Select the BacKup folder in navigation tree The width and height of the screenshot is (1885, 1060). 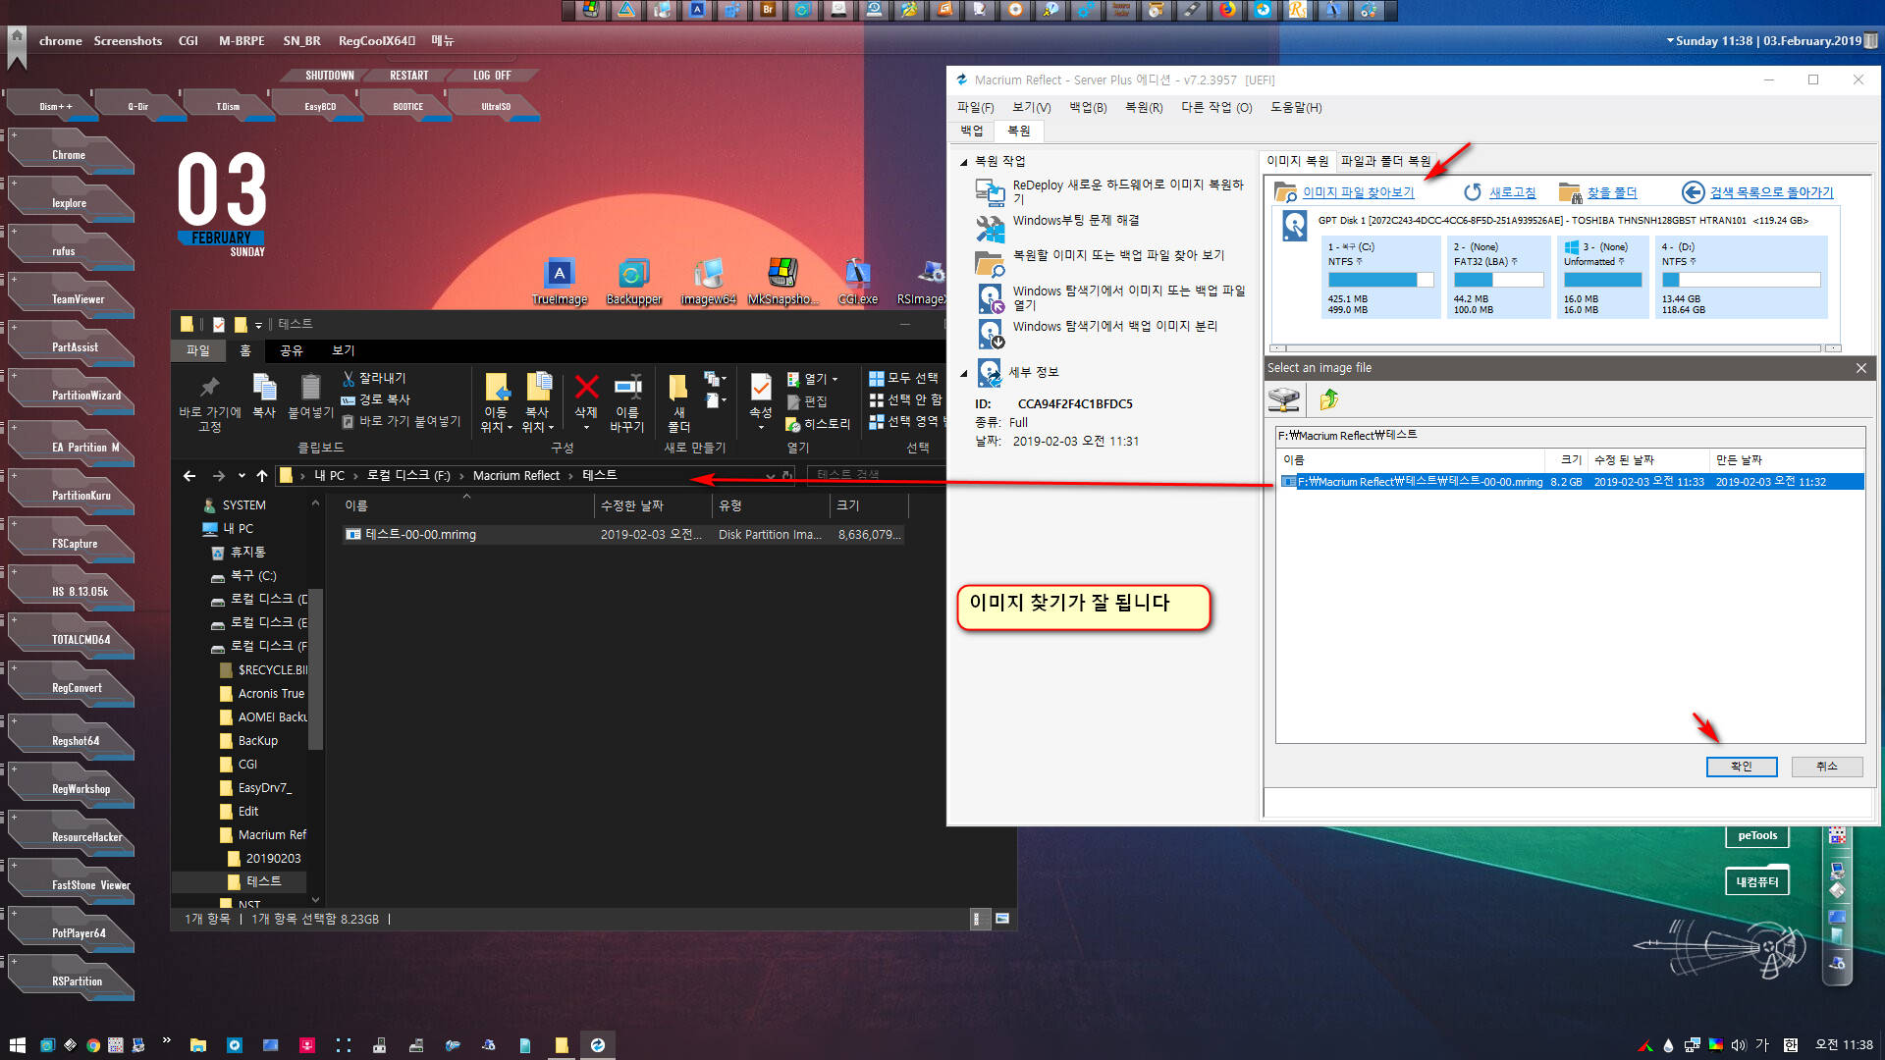point(257,741)
